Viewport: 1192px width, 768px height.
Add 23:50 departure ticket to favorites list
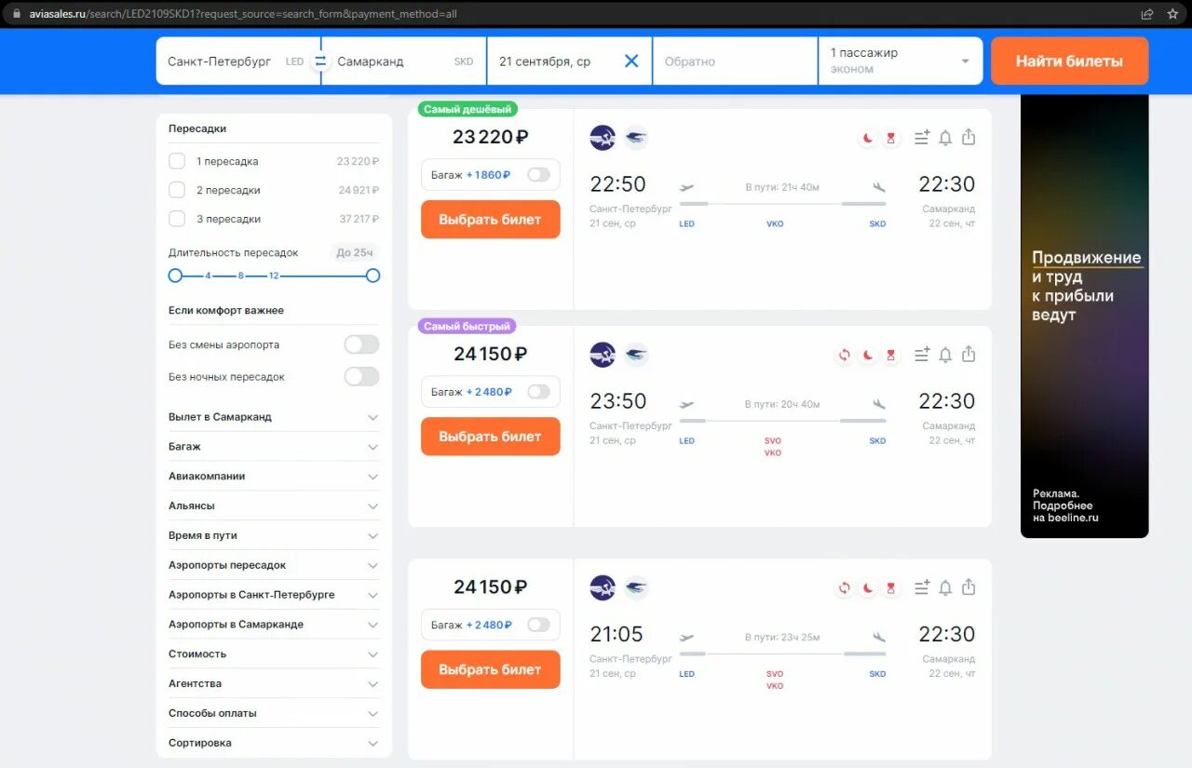[922, 355]
